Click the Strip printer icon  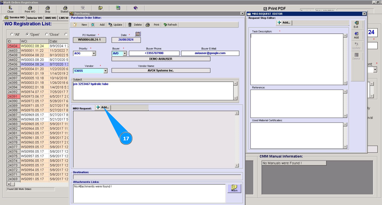pos(47,8)
